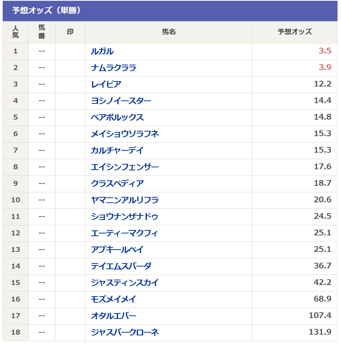
Task: Open ペアポルックス horse details
Action: (x=117, y=117)
